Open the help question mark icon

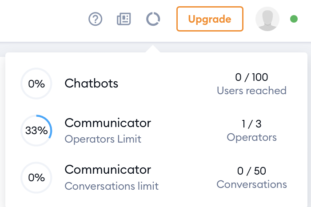pos(95,19)
